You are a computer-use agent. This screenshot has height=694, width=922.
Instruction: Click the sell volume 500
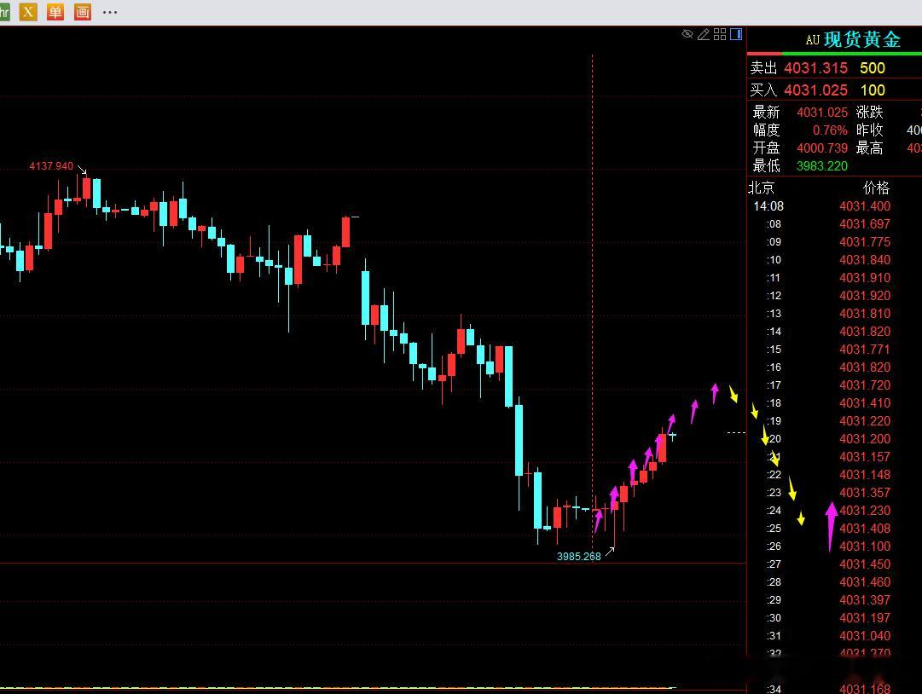pyautogui.click(x=872, y=68)
